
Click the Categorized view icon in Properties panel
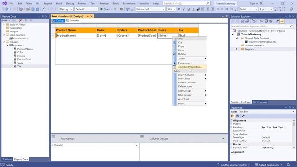click(x=232, y=116)
